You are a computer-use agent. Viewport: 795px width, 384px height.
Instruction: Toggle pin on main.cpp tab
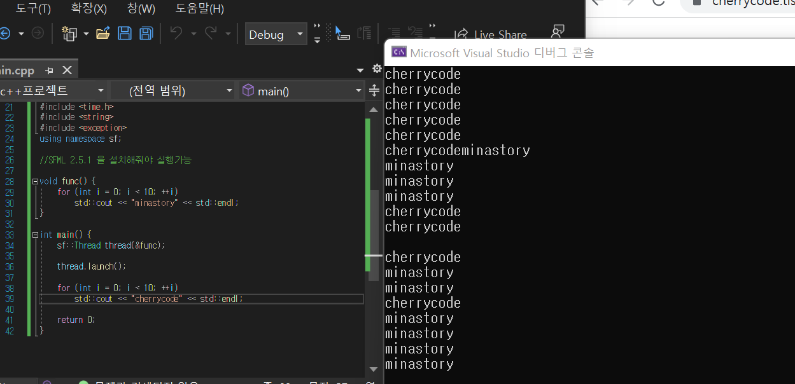click(50, 70)
